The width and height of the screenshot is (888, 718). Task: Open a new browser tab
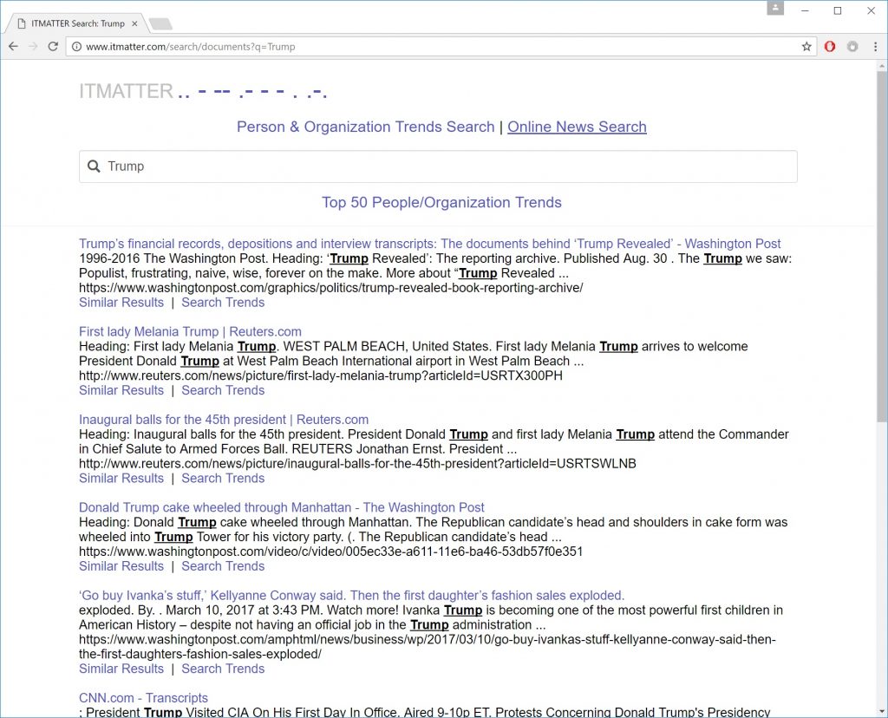pos(160,23)
